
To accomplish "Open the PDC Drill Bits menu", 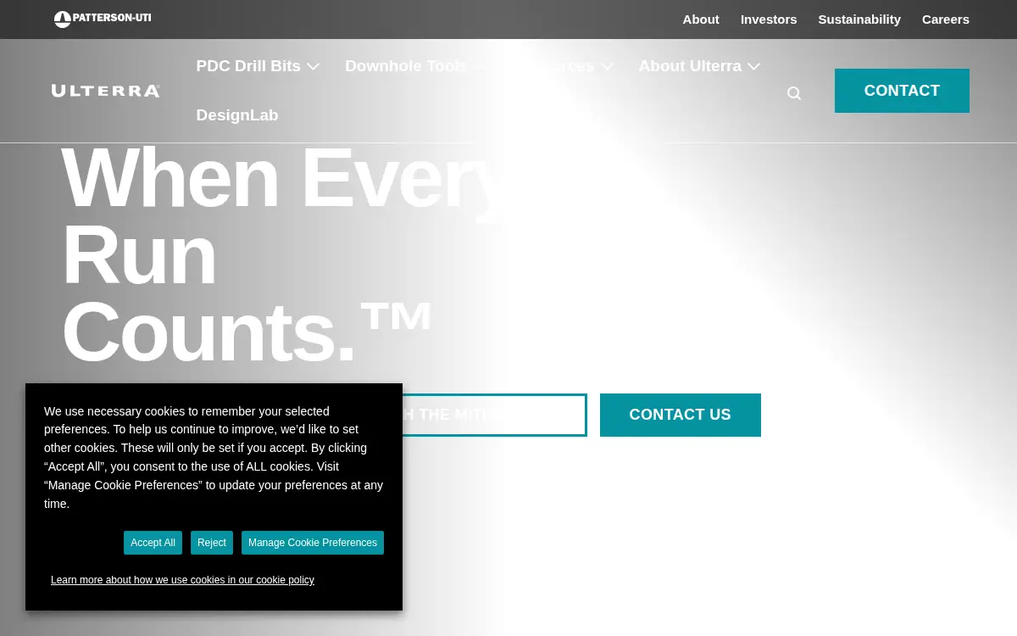I will click(x=248, y=66).
